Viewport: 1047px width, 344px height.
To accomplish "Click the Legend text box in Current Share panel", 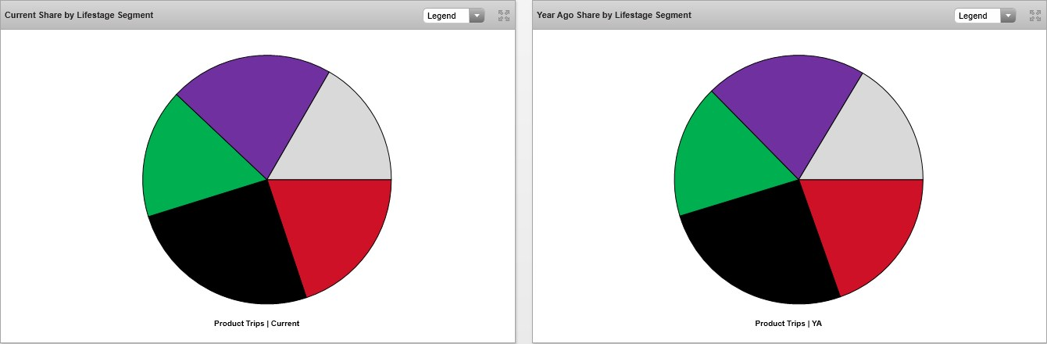I will (446, 16).
